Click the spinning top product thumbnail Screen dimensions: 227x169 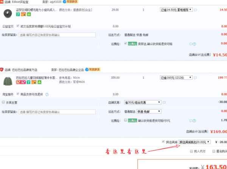point(8,13)
